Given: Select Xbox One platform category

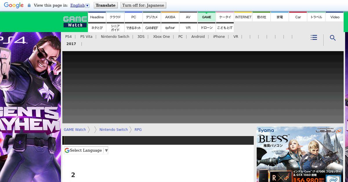Looking at the screenshot, I should point(162,37).
